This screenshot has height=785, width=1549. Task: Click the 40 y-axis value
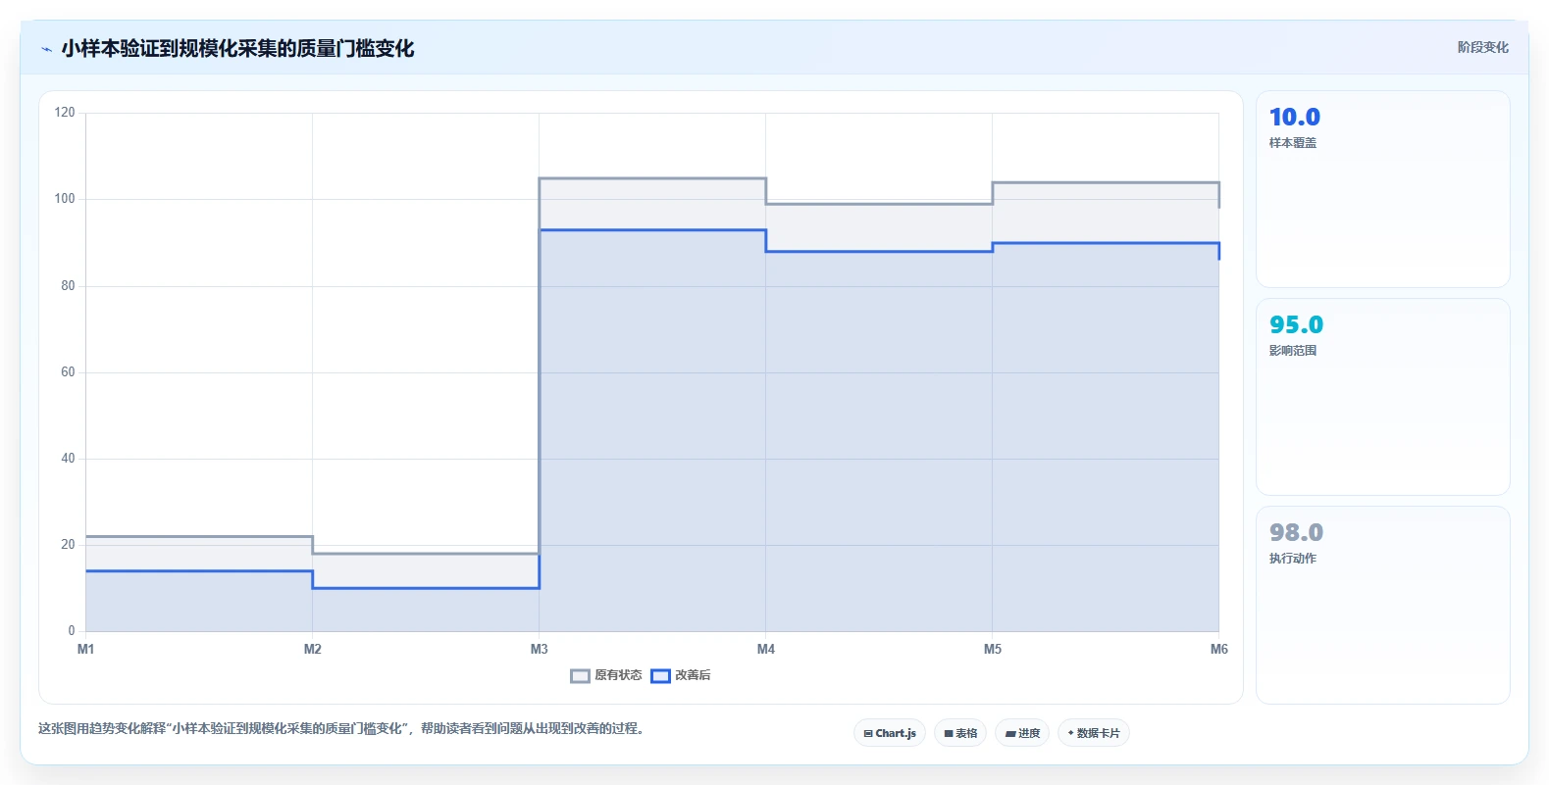tap(68, 459)
